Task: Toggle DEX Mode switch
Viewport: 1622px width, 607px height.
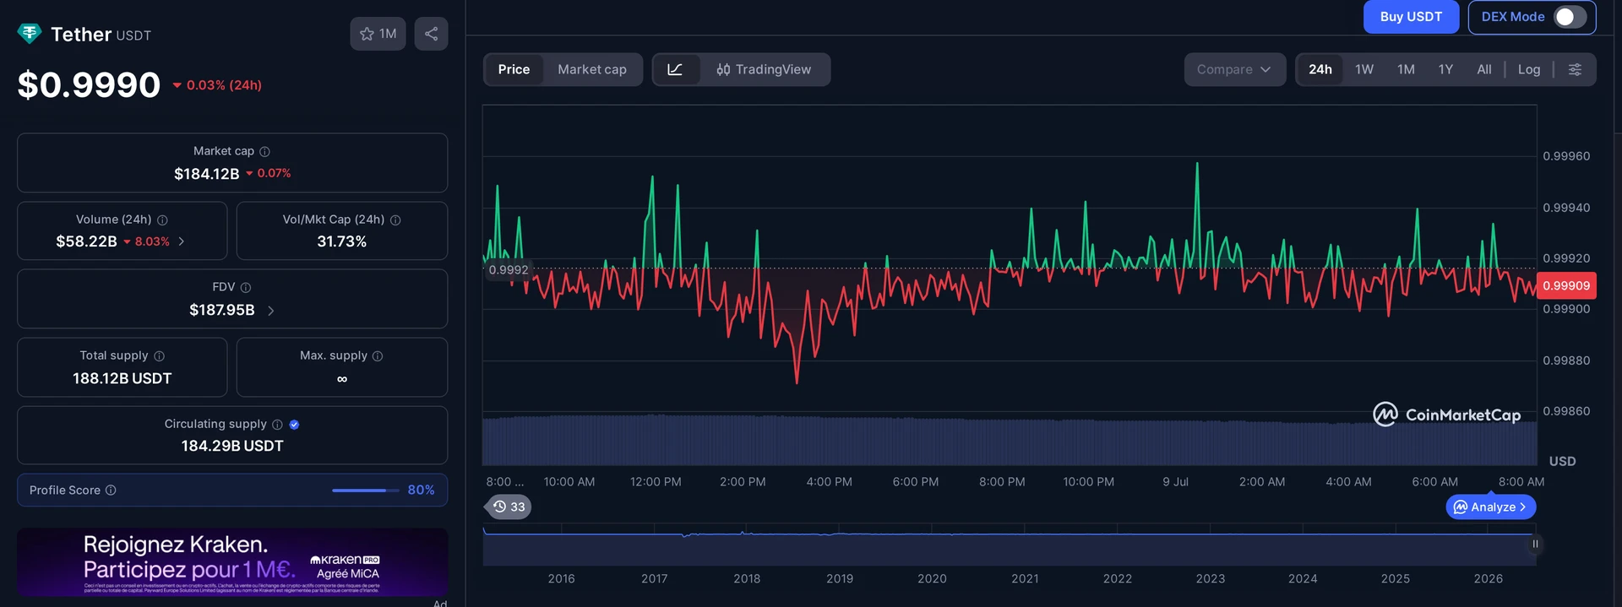Action: click(1570, 17)
